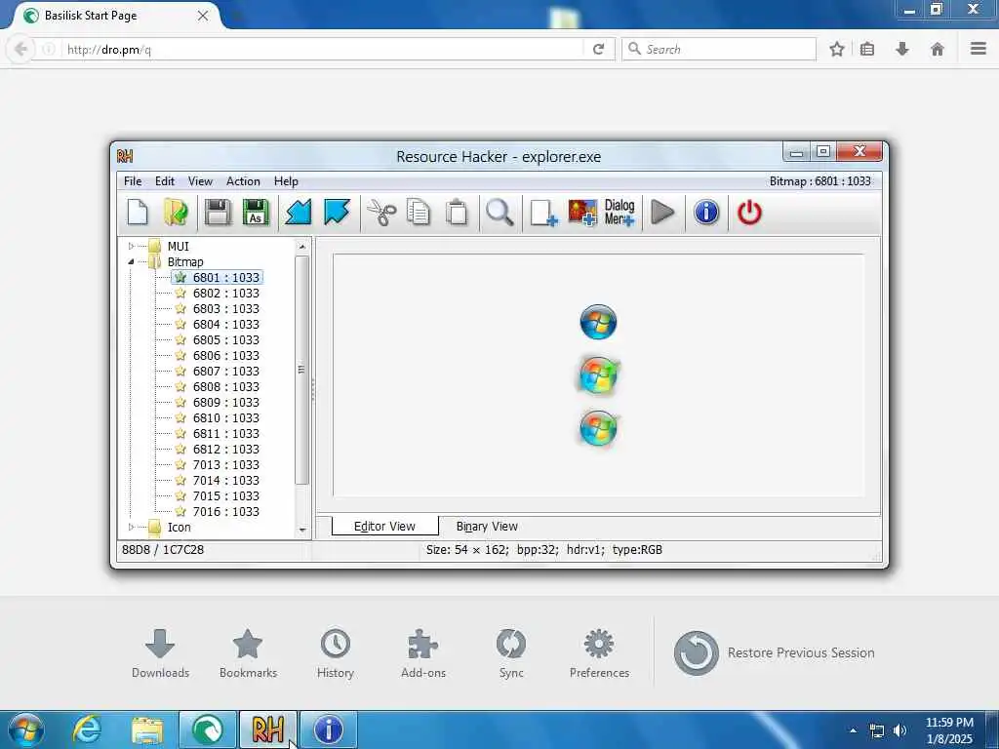Open Downloads on Basilisk start page
Viewport: 999px width, 749px height.
click(x=160, y=653)
